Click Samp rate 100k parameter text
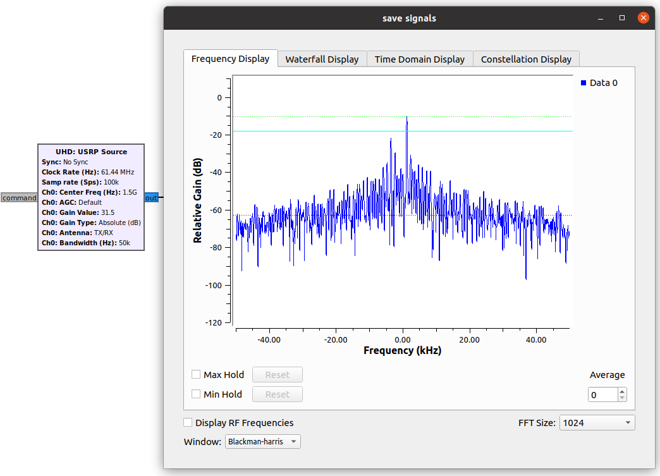660x476 pixels. (x=80, y=182)
